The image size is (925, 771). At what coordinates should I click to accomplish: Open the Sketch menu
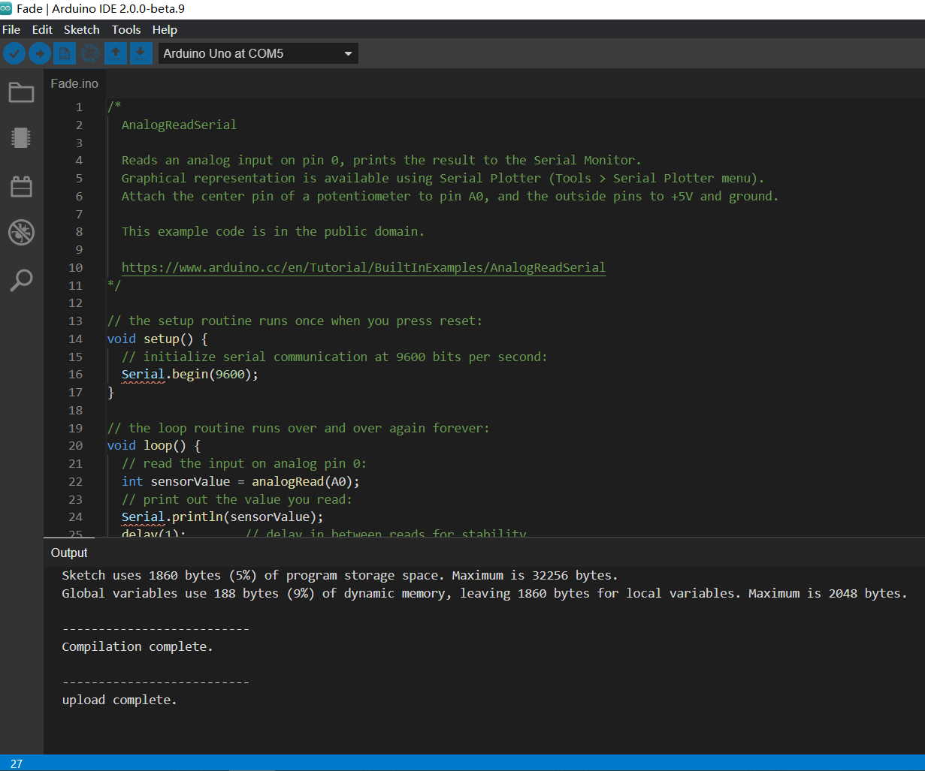click(x=82, y=29)
